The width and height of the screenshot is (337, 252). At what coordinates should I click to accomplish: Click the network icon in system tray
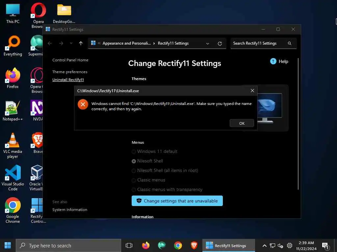tap(272, 245)
